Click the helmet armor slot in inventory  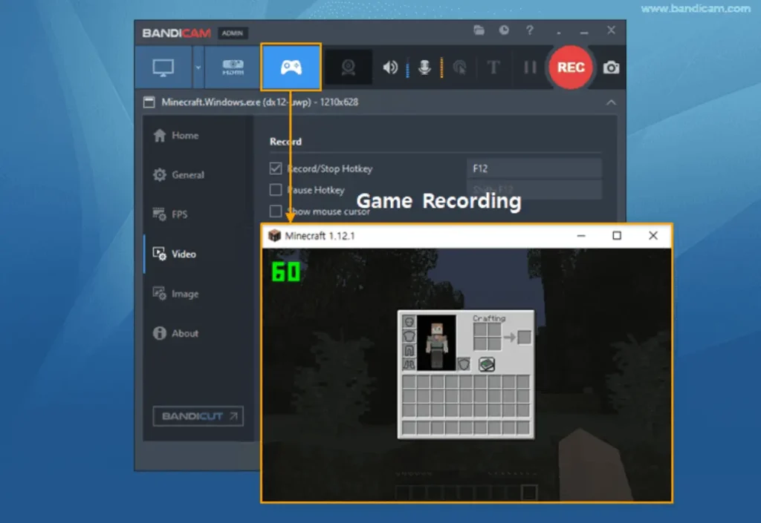(409, 321)
